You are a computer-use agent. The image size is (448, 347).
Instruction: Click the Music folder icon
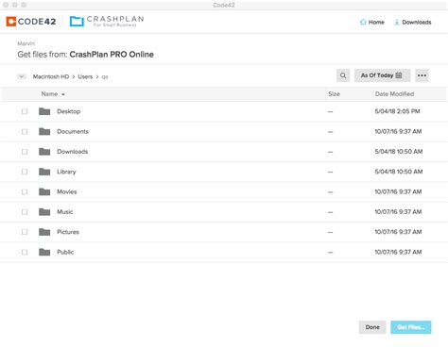(44, 212)
